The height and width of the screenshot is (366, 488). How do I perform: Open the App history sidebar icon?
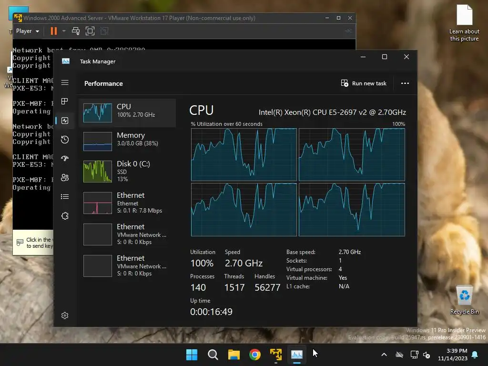click(65, 140)
